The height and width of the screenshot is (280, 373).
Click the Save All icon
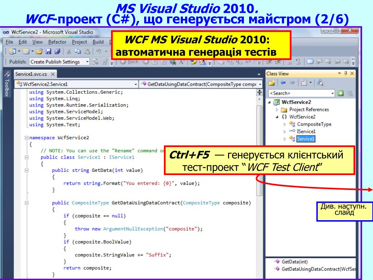[x=57, y=51]
